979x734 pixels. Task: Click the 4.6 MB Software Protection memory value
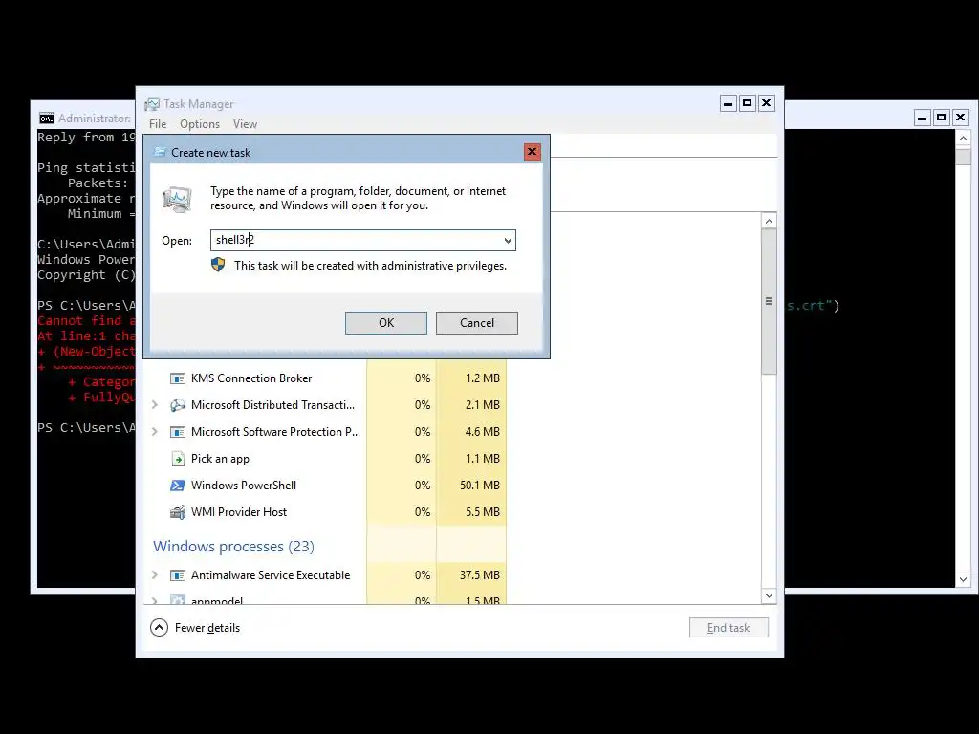pyautogui.click(x=482, y=432)
